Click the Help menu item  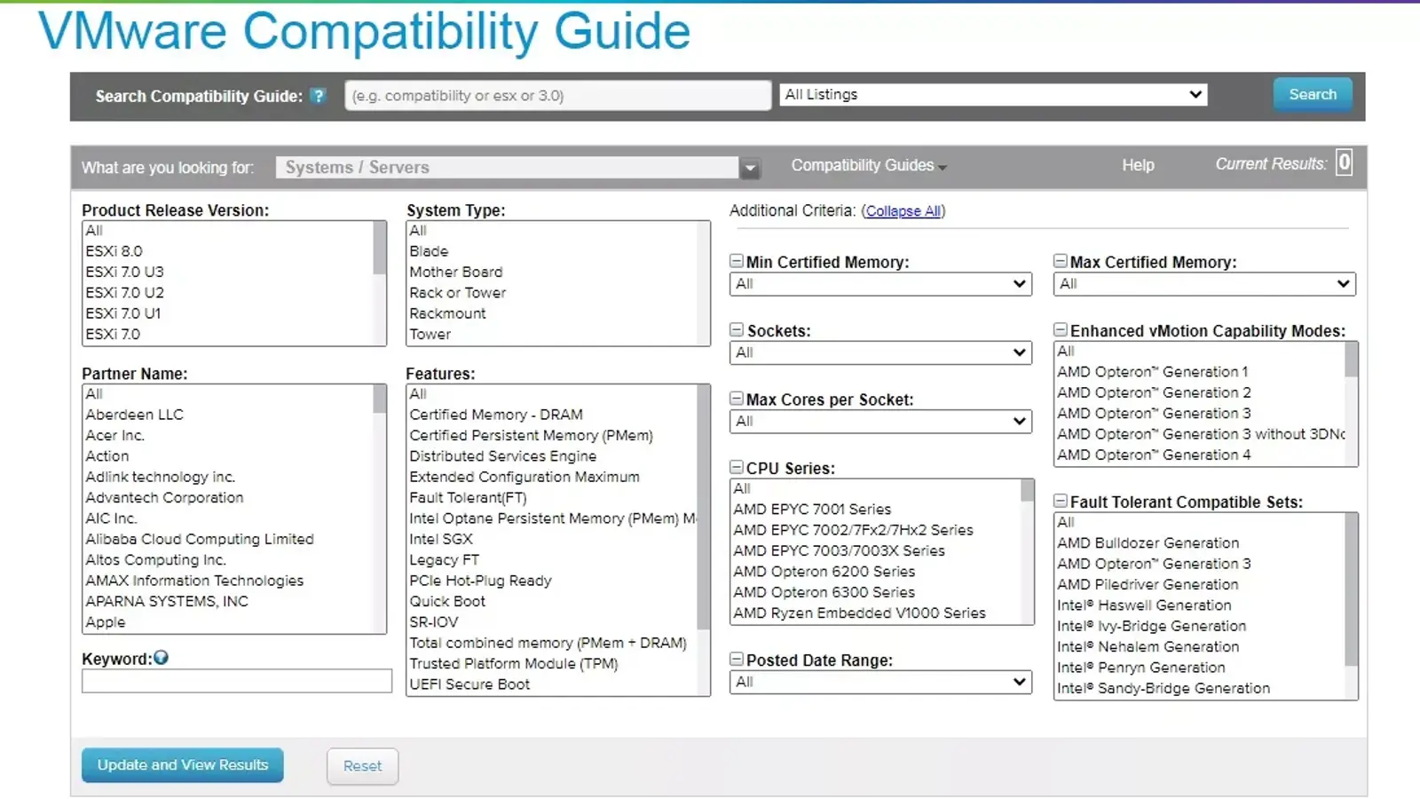point(1138,165)
